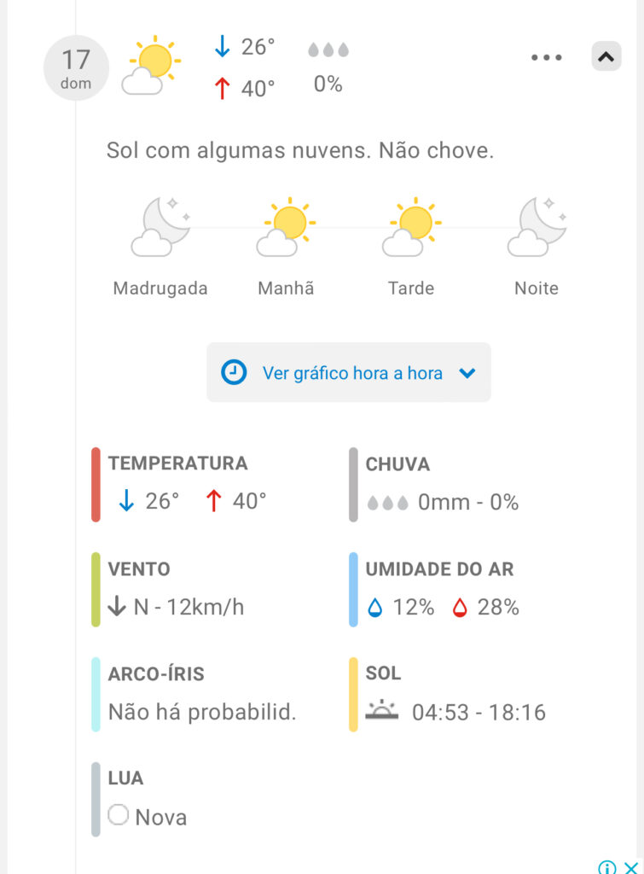Click the new moon circle icon
644x874 pixels.
pyautogui.click(x=118, y=815)
